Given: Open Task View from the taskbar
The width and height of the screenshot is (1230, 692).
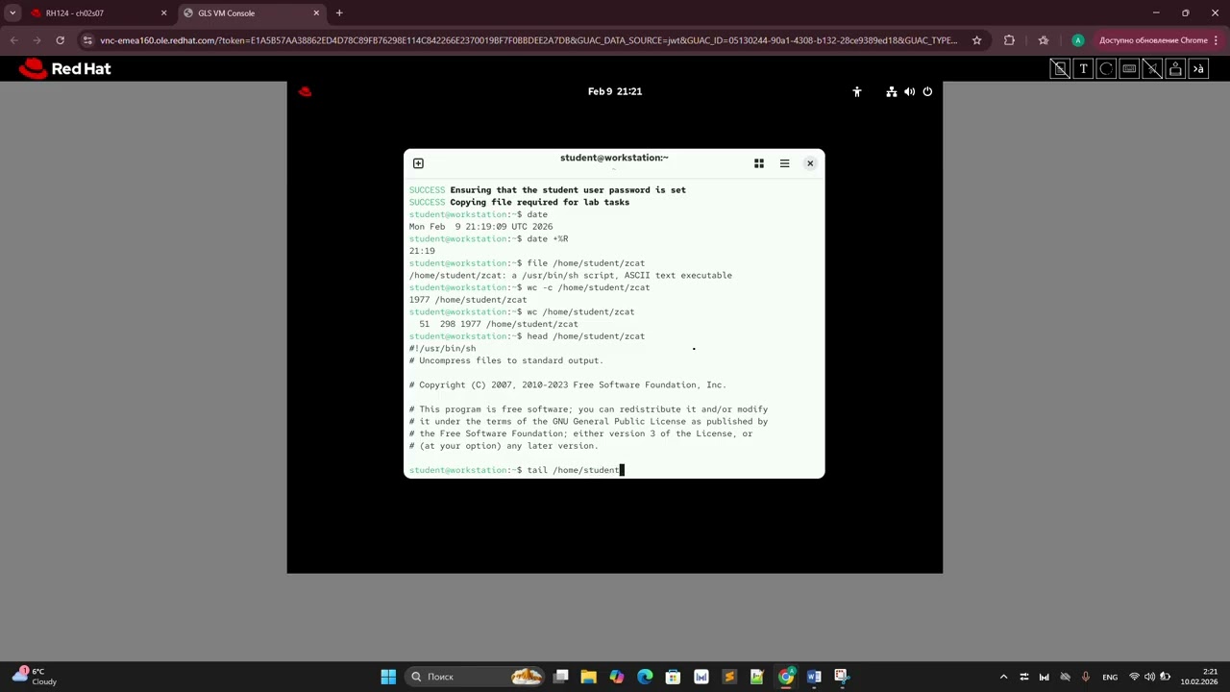Looking at the screenshot, I should [561, 677].
